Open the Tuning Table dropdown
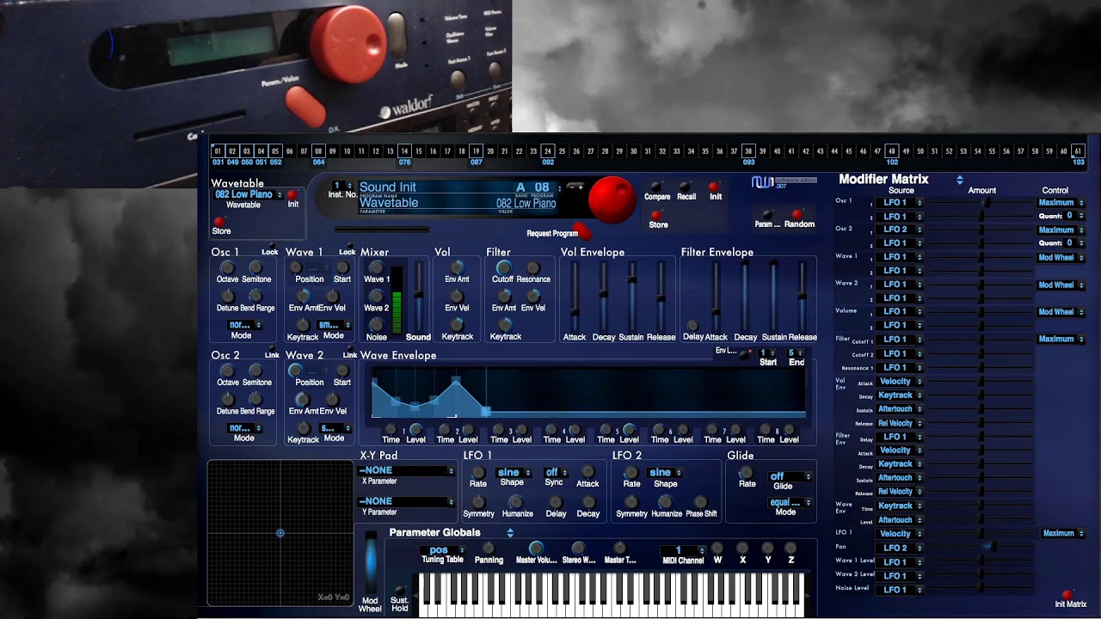This screenshot has width=1101, height=619. click(443, 549)
